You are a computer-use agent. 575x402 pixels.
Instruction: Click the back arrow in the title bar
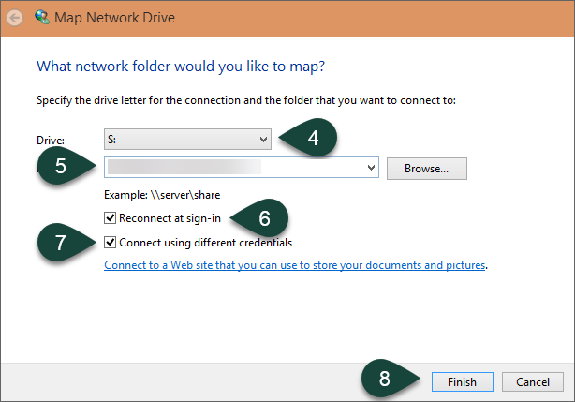pyautogui.click(x=15, y=18)
